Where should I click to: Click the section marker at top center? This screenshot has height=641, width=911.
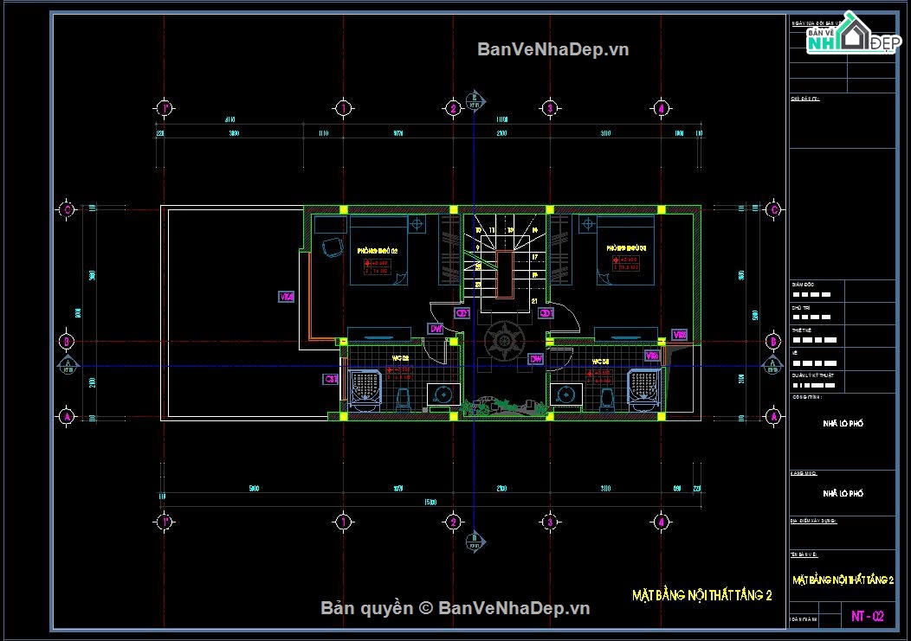click(473, 99)
